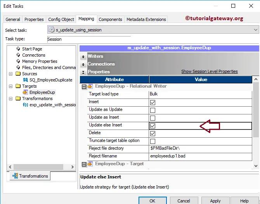Click the Connections diamond icon in tree
260x204 pixels.
click(x=18, y=55)
